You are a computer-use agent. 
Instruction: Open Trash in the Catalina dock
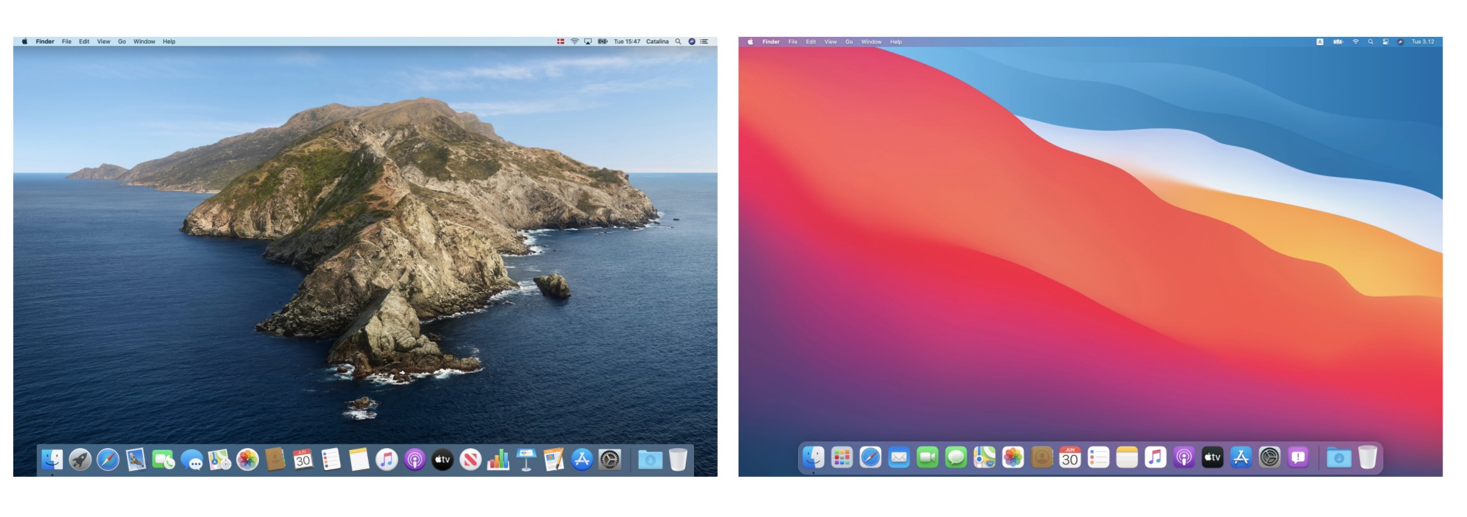[678, 460]
